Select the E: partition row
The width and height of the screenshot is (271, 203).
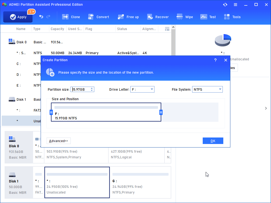coord(21,86)
